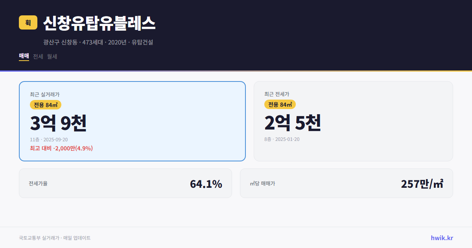Click the 8층 · 2025-01-20 jeonse date
The image size is (472, 248).
pyautogui.click(x=282, y=139)
